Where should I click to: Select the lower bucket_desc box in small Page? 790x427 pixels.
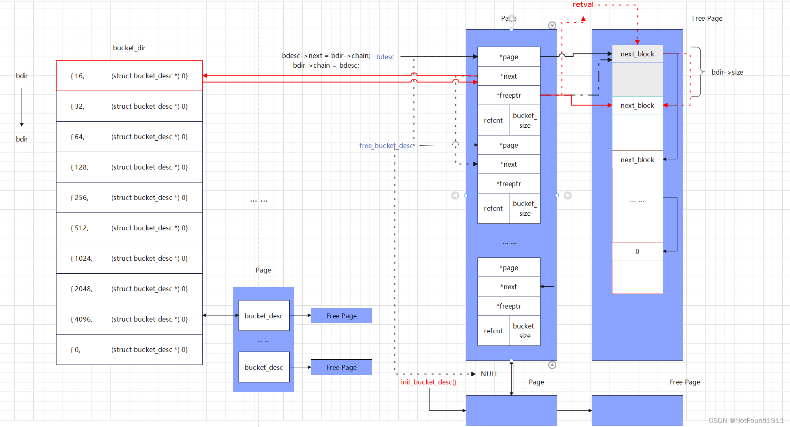tap(264, 367)
